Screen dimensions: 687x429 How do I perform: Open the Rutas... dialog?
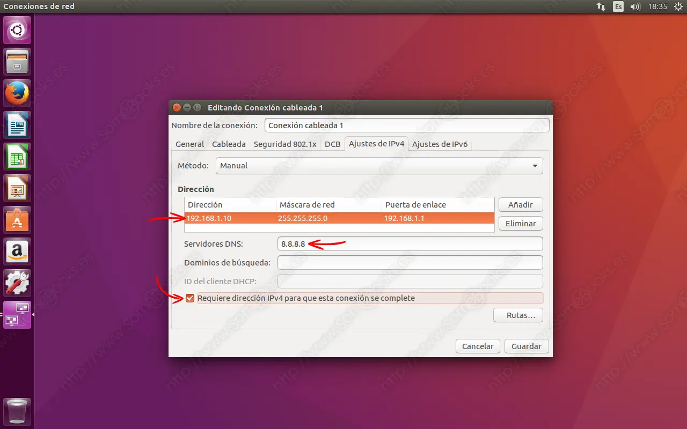pyautogui.click(x=518, y=315)
